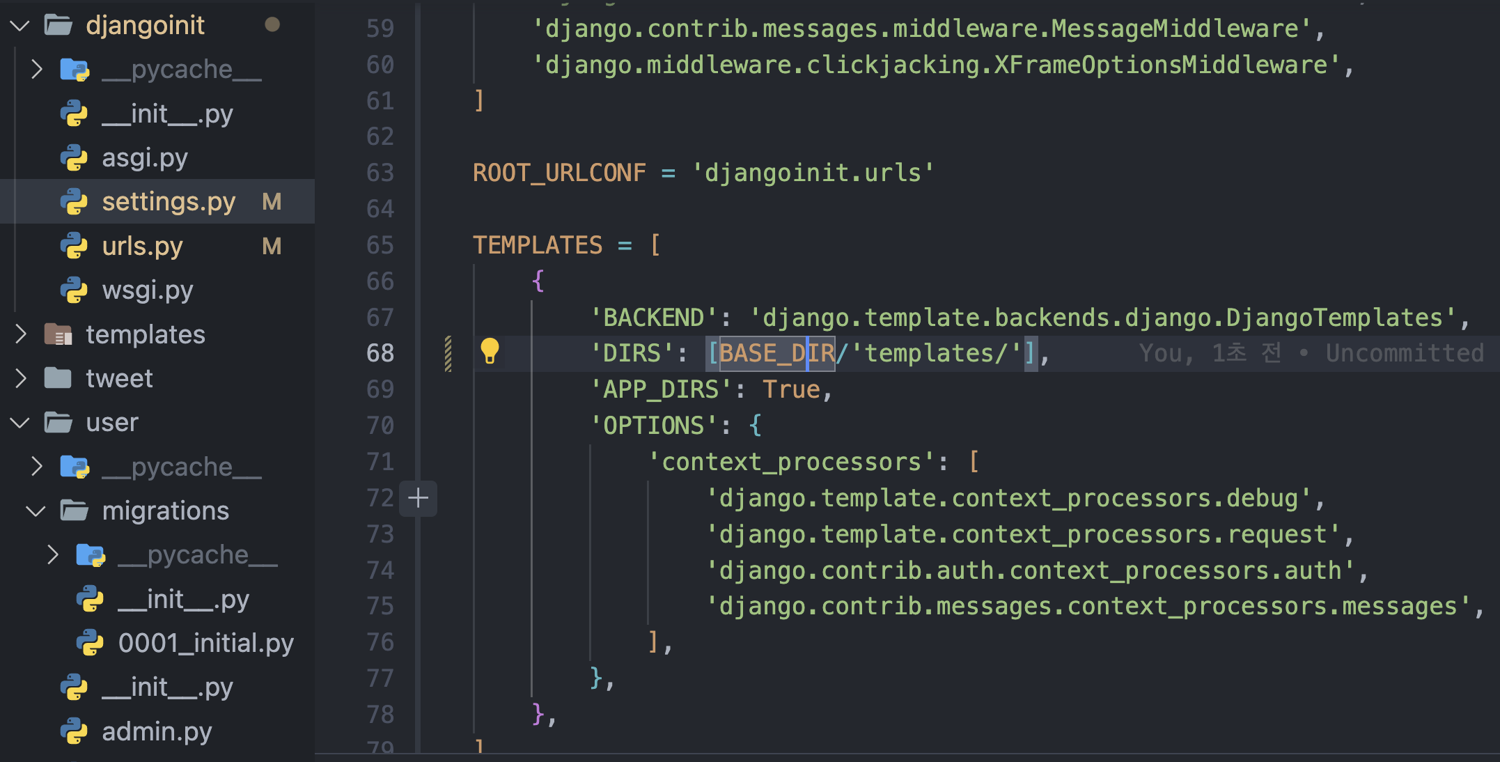
Task: Collapse the djangoinit folder chevron
Action: click(20, 26)
